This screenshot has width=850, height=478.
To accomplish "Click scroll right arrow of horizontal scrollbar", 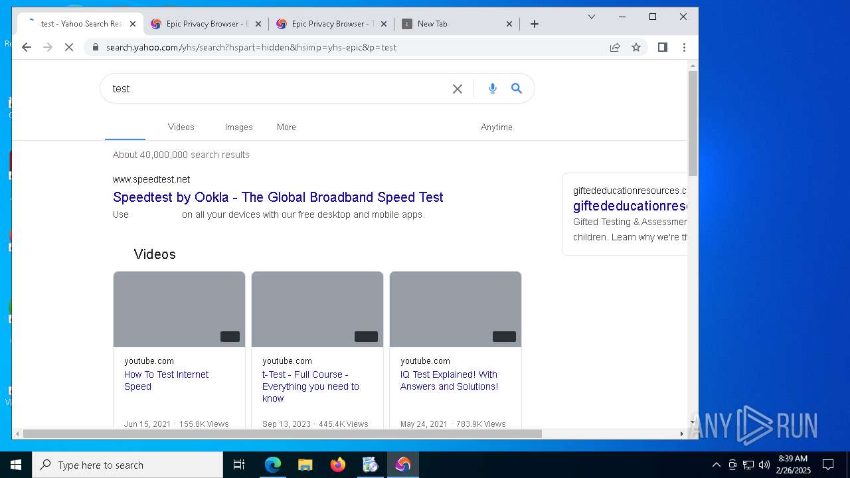I will (x=681, y=434).
